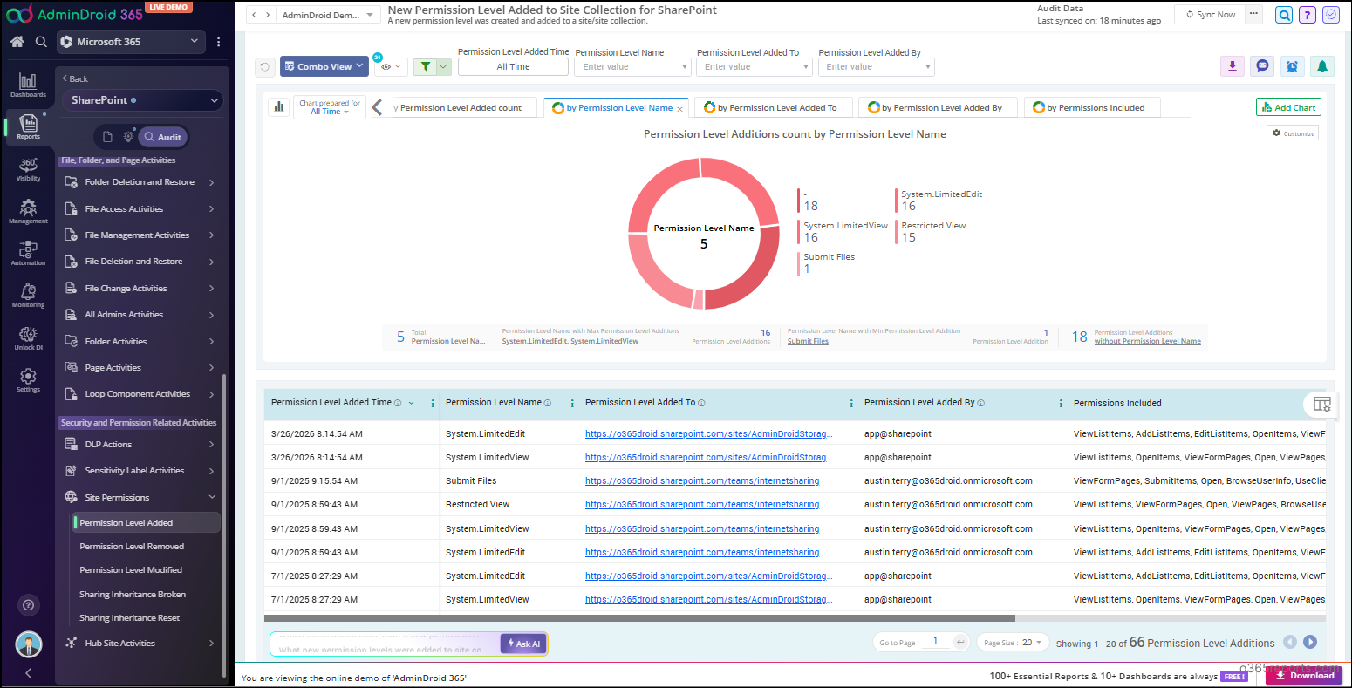
Task: Click the alarm schedule icon in the toolbar
Action: click(1292, 66)
